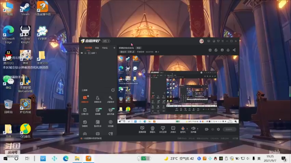Image resolution: width=291 pixels, height=163 pixels.
Task: Open the toolbox more options circle button
Action: pos(113,90)
